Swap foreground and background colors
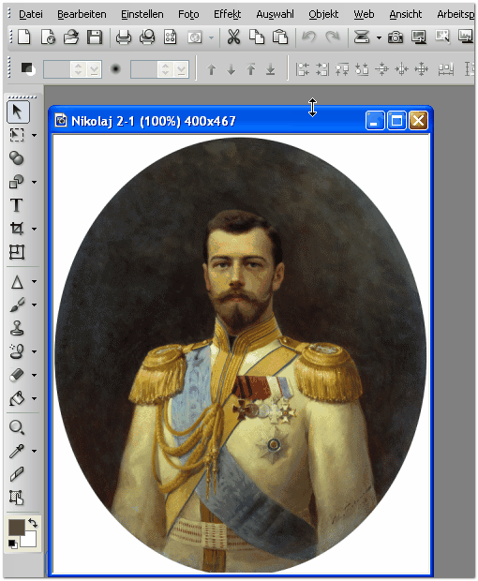The height and width of the screenshot is (581, 478). 33,523
